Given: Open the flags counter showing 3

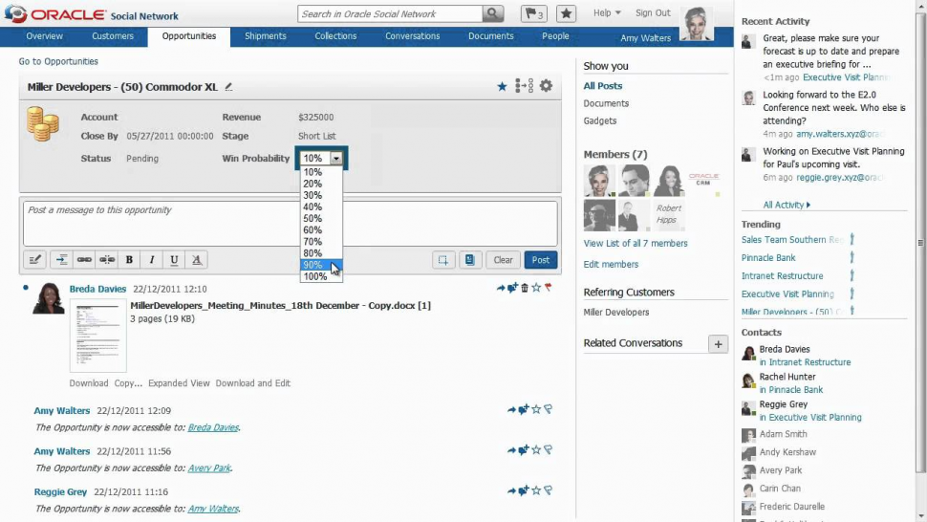Looking at the screenshot, I should pos(534,13).
